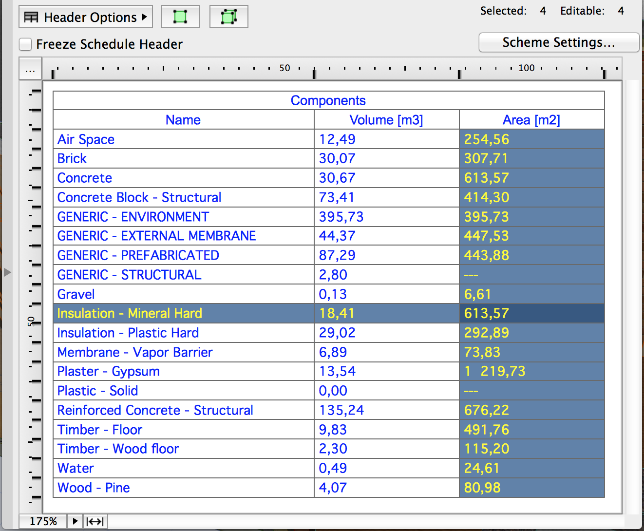
Task: Open the Header Options dropdown
Action: [86, 17]
